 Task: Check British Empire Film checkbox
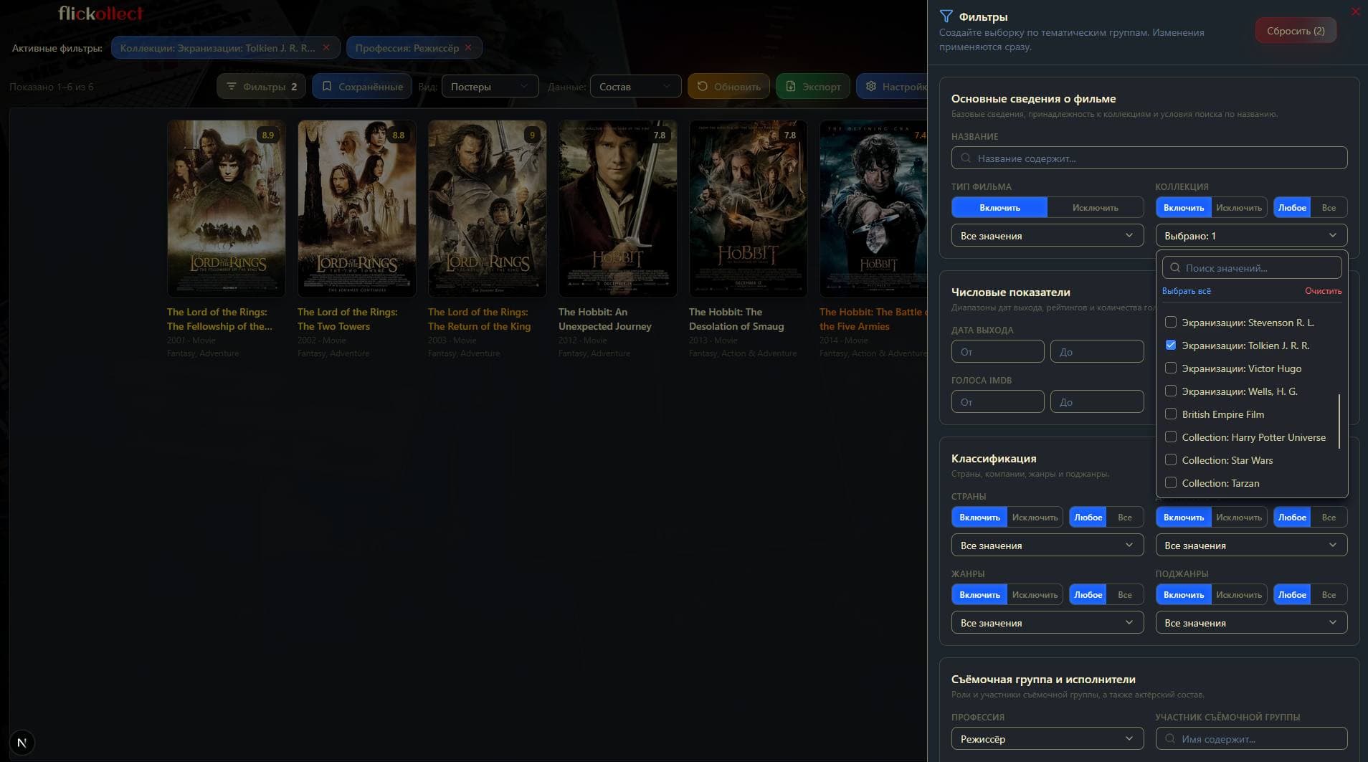(x=1171, y=414)
